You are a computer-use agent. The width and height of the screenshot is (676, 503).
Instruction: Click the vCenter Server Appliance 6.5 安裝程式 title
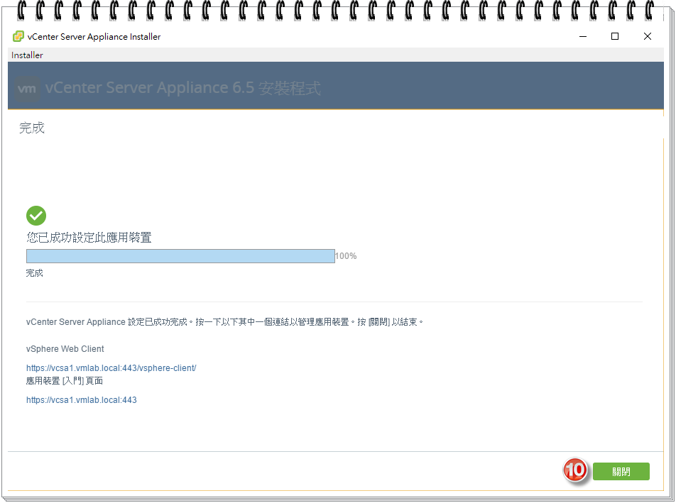pyautogui.click(x=182, y=88)
